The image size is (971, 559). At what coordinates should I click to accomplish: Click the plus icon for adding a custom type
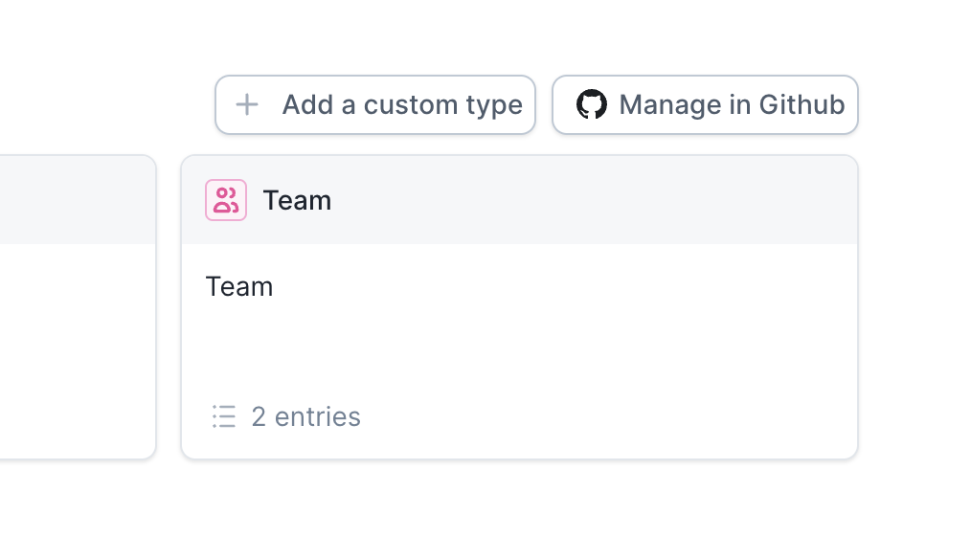[x=247, y=104]
